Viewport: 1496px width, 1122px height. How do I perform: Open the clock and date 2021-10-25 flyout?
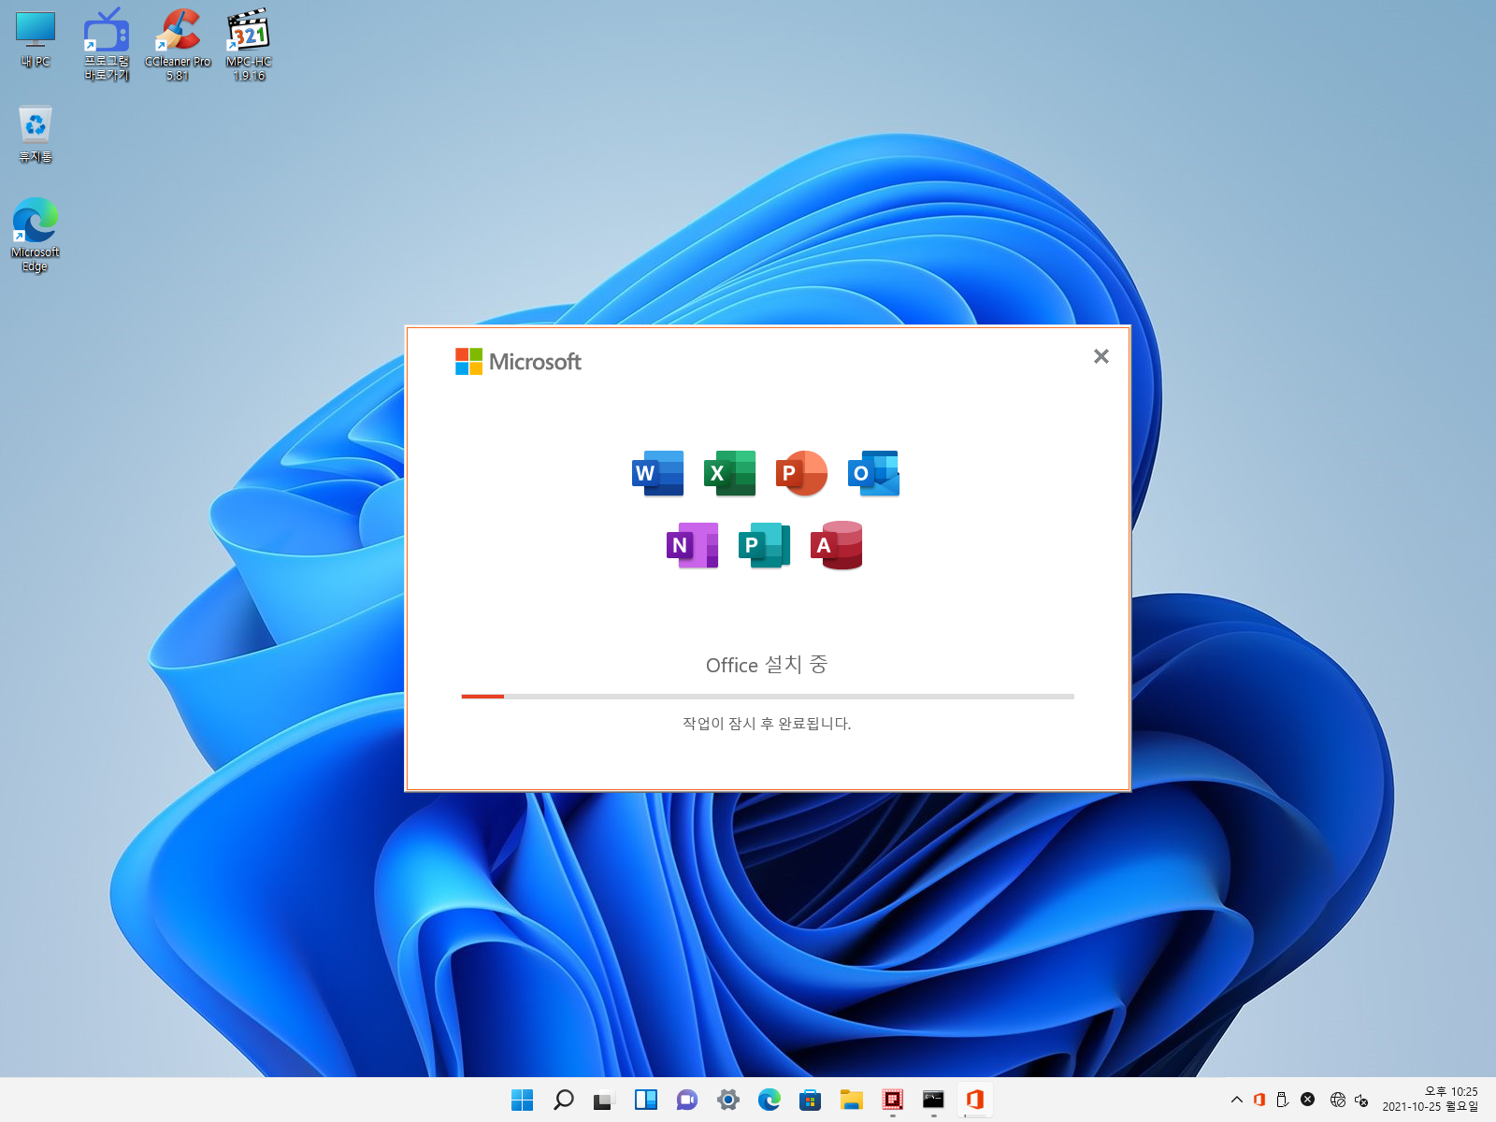tap(1431, 1100)
